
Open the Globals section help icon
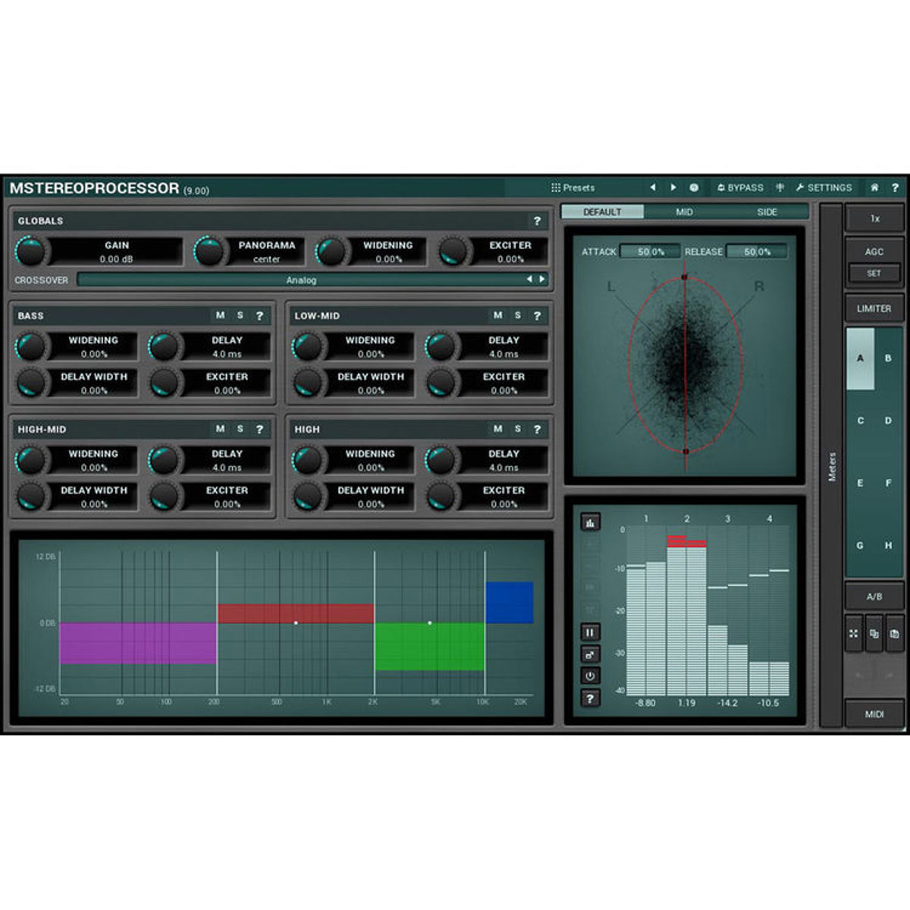tap(537, 221)
